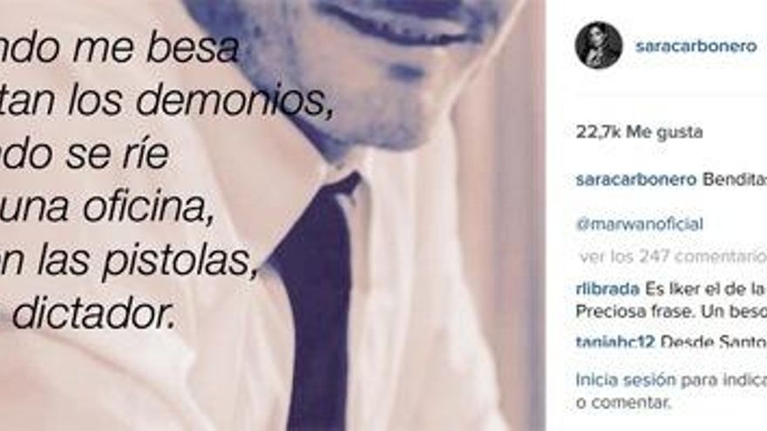Screen dimensions: 767x431
Task: Open commenter taniahc12's profile
Action: click(615, 341)
